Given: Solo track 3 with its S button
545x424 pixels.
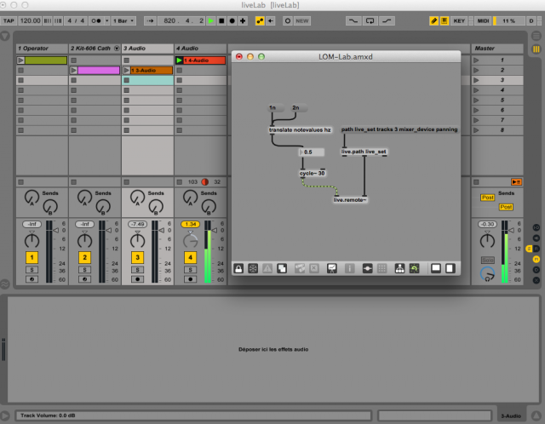Looking at the screenshot, I should (x=137, y=270).
